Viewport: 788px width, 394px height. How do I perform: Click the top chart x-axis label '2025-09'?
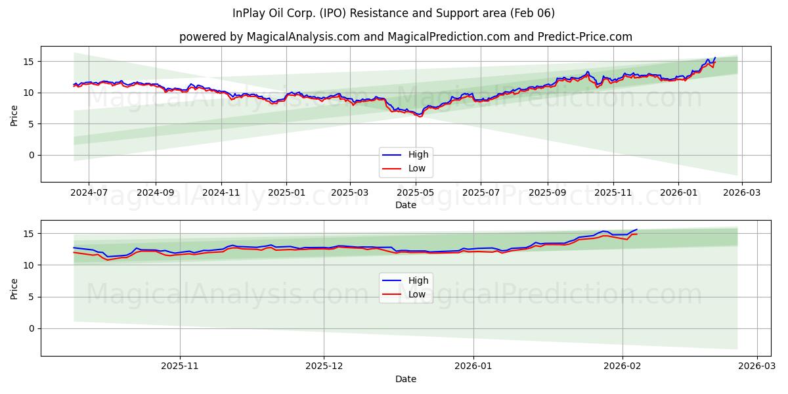[548, 193]
